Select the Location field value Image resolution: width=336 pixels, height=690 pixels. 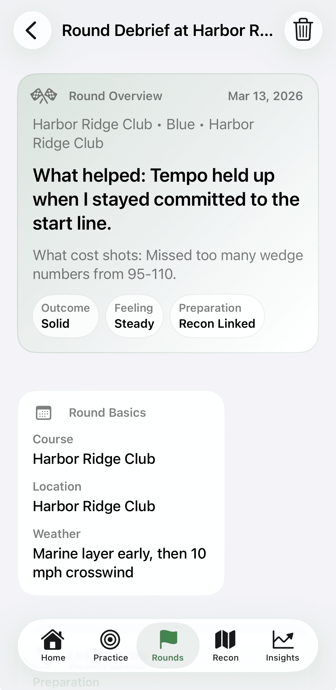(x=94, y=506)
